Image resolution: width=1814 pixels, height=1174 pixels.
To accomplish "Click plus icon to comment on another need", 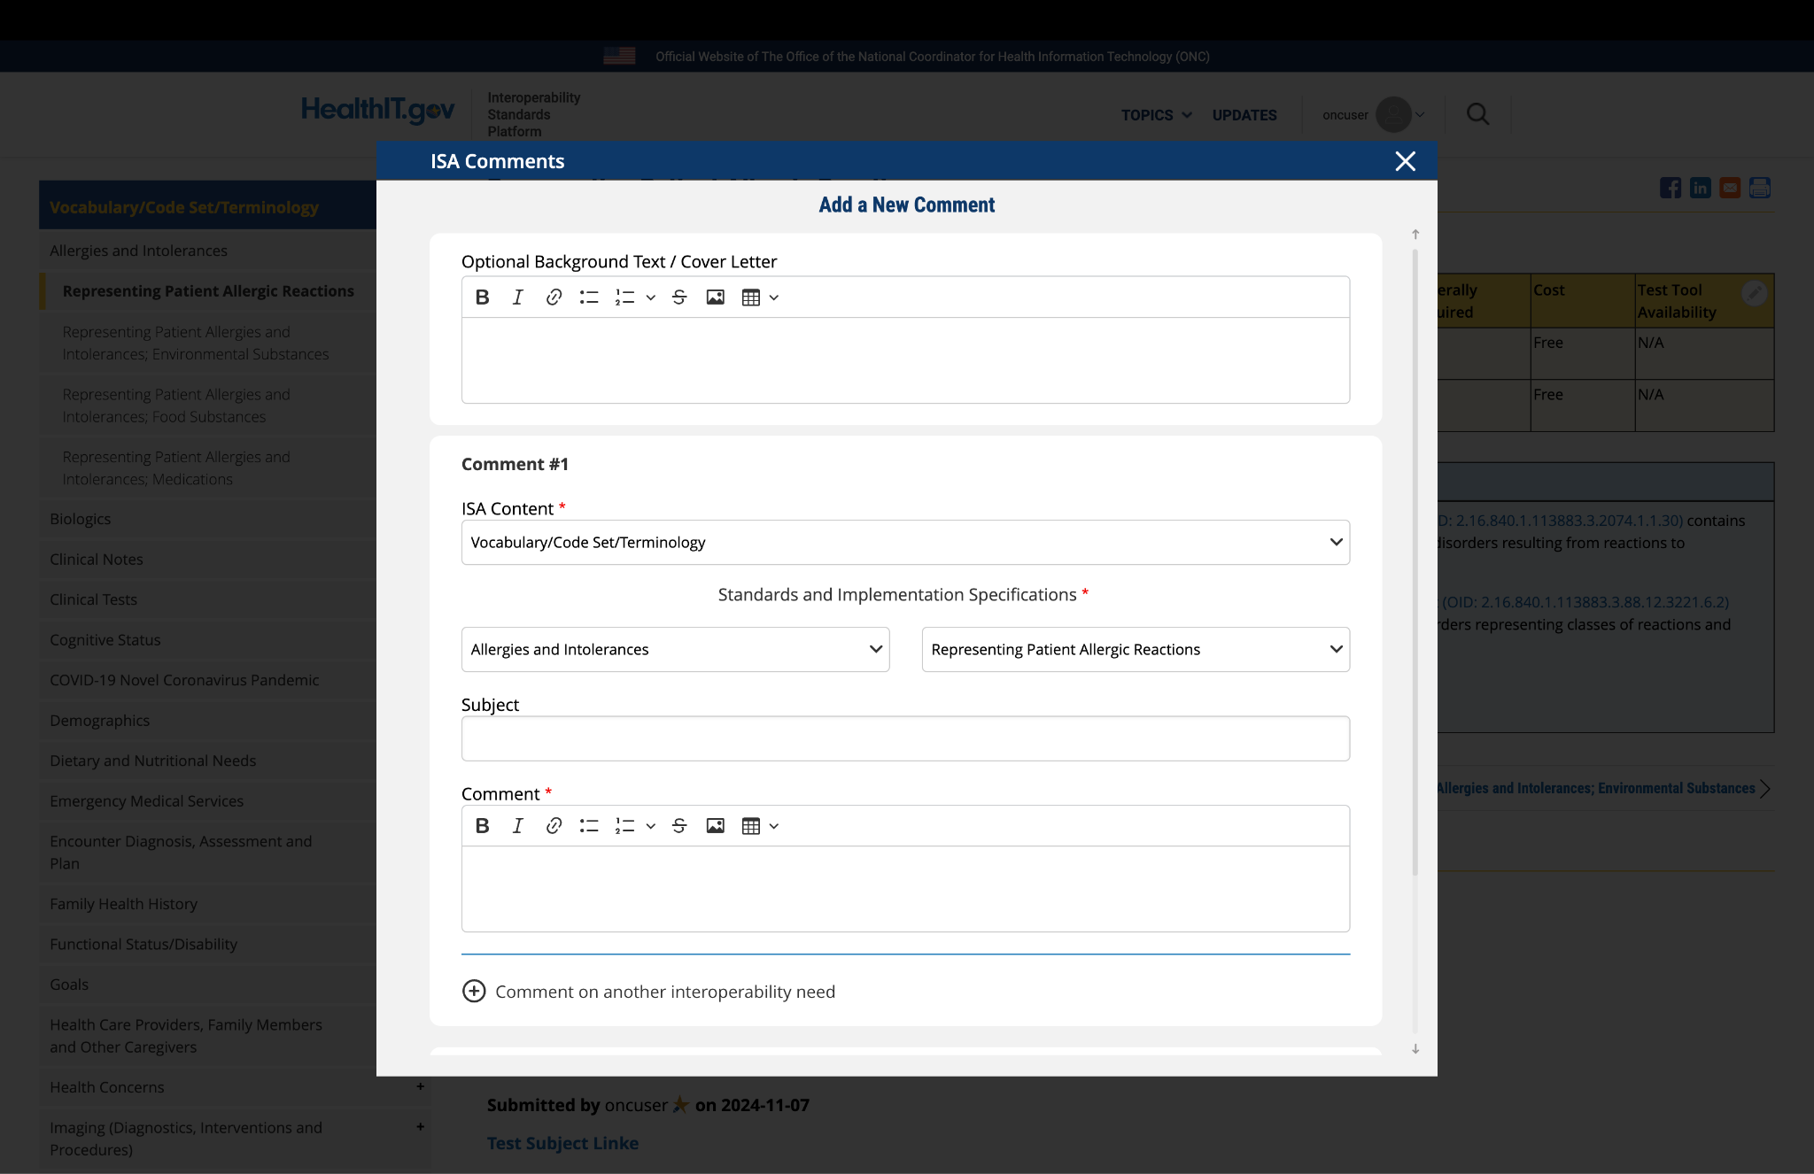I will pos(474,992).
